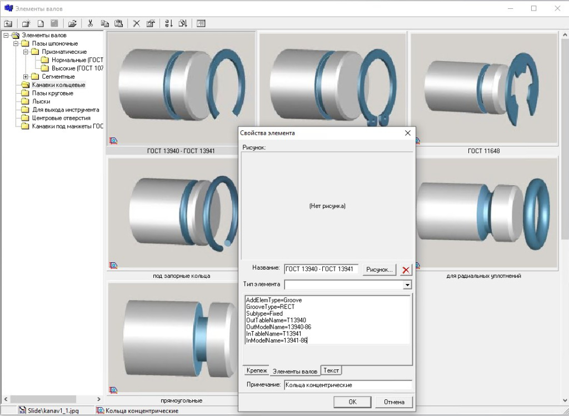Click the red X next to Рисунок button
This screenshot has width=569, height=416.
(x=406, y=270)
